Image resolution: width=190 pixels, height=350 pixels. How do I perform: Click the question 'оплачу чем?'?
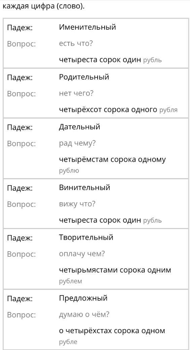[82, 254]
